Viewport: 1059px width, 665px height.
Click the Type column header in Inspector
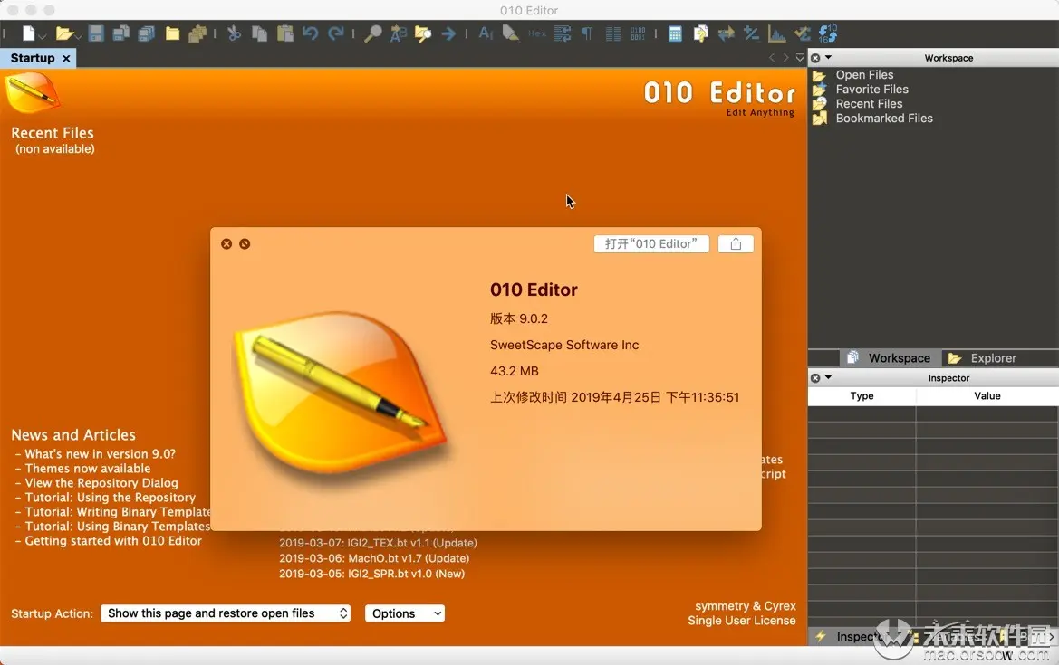[x=862, y=396]
